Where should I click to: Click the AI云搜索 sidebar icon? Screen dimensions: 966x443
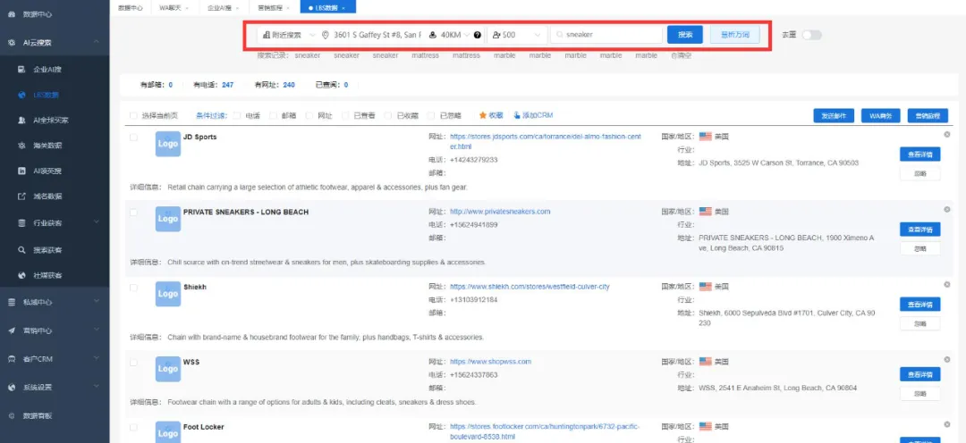[12, 43]
